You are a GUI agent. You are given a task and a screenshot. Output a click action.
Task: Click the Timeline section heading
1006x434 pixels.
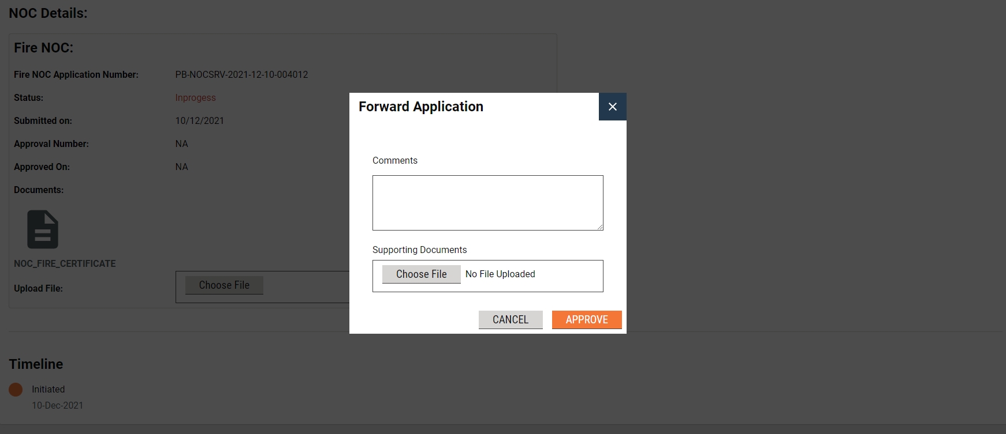[x=36, y=364]
